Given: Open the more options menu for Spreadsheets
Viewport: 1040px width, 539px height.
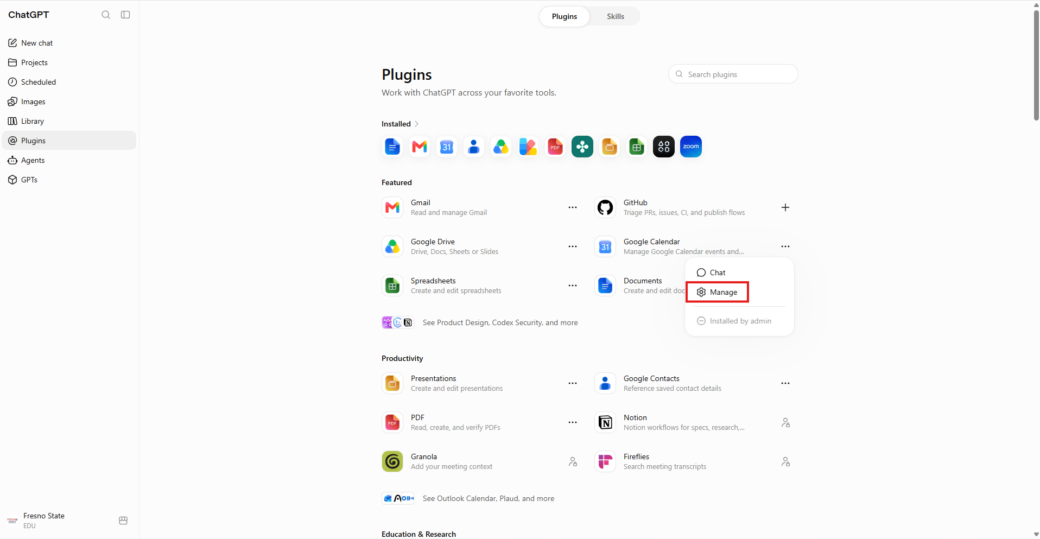Looking at the screenshot, I should tap(573, 286).
